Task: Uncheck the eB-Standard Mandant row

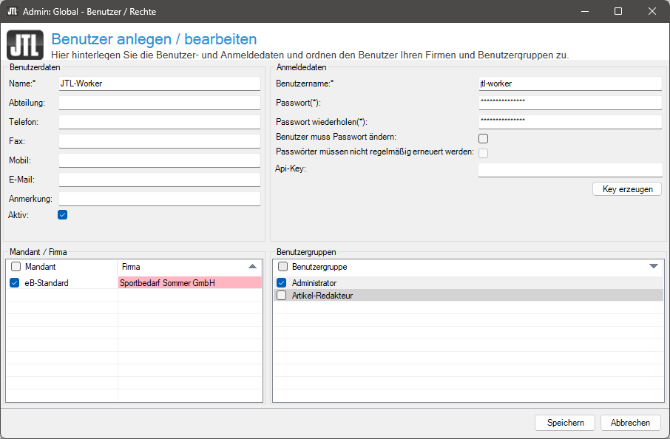Action: coord(16,283)
